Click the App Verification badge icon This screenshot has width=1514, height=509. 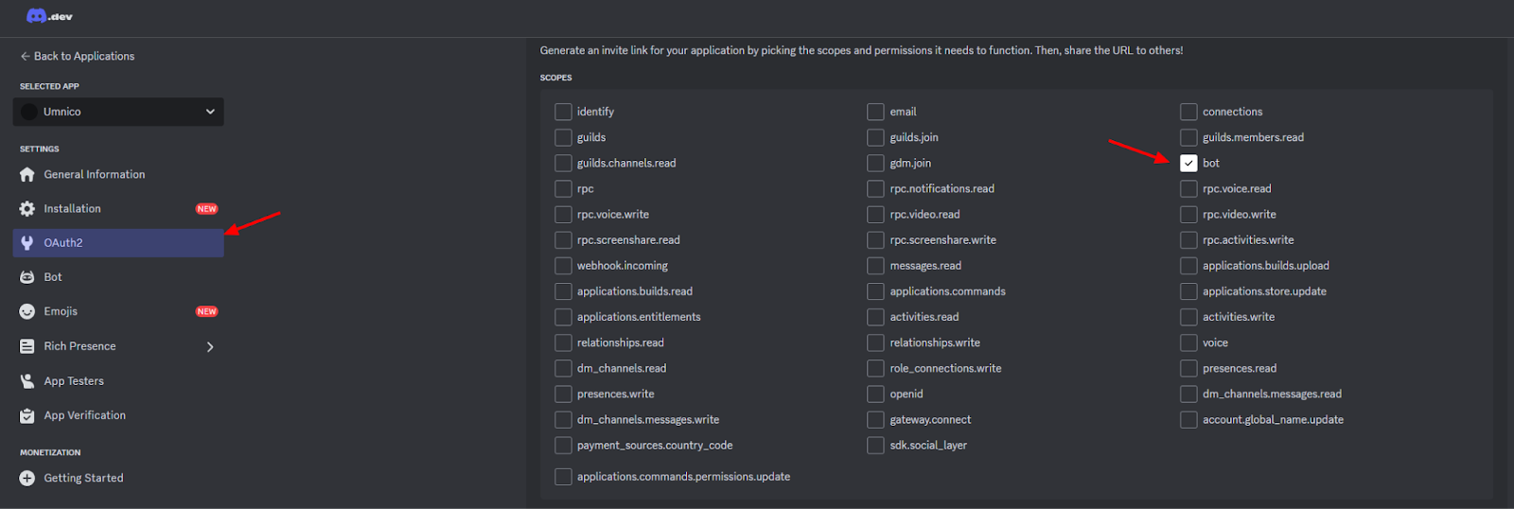coord(27,415)
